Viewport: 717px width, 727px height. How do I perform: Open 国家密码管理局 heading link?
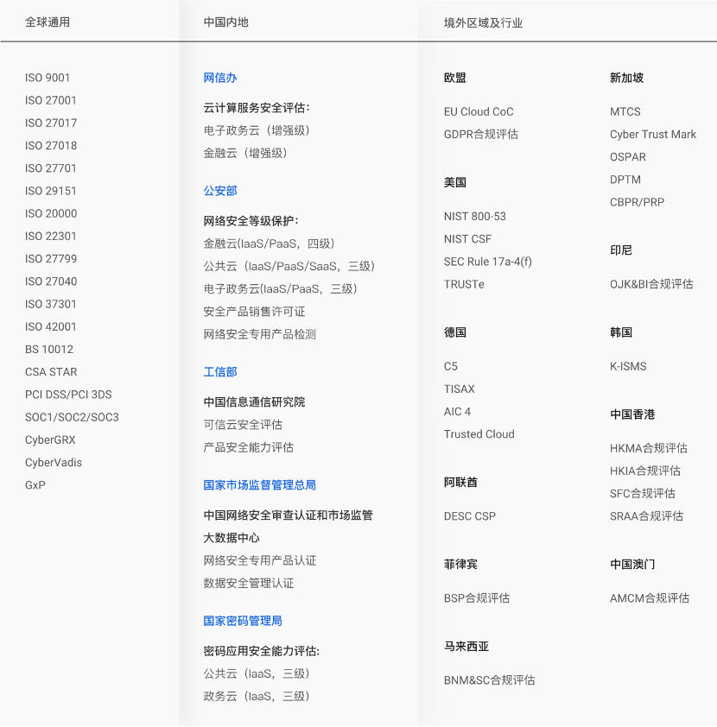coord(243,621)
